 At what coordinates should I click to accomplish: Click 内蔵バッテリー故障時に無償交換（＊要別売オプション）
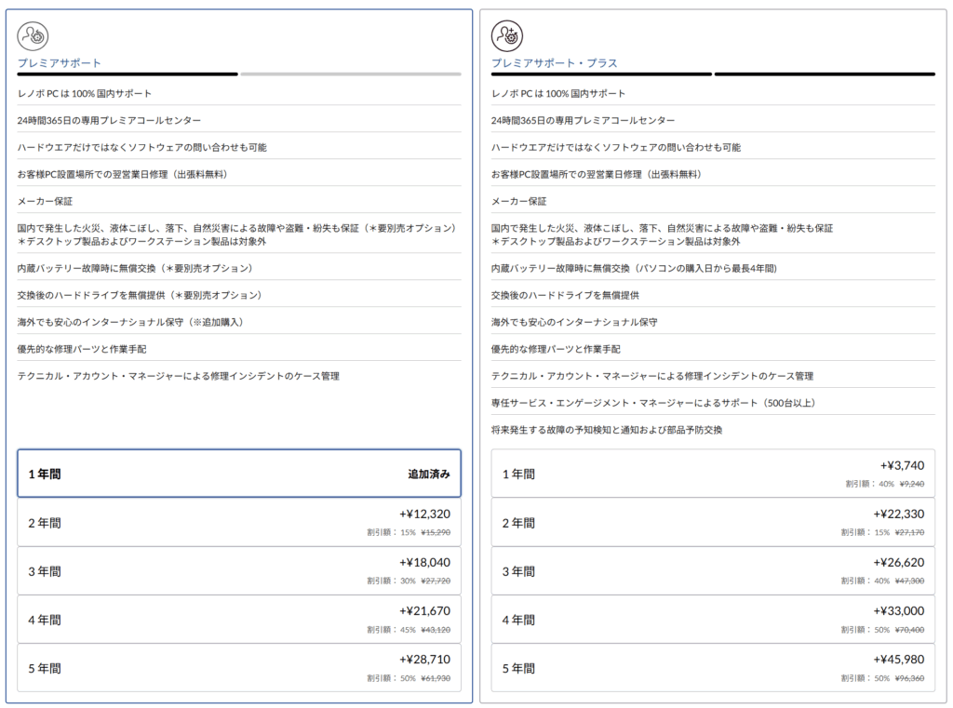point(135,268)
